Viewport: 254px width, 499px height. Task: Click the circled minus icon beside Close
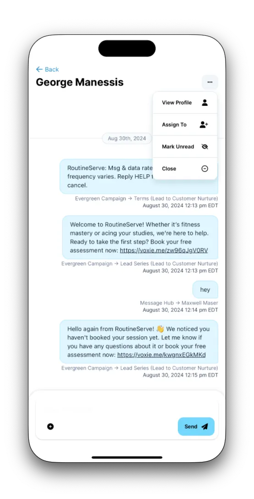pyautogui.click(x=204, y=169)
